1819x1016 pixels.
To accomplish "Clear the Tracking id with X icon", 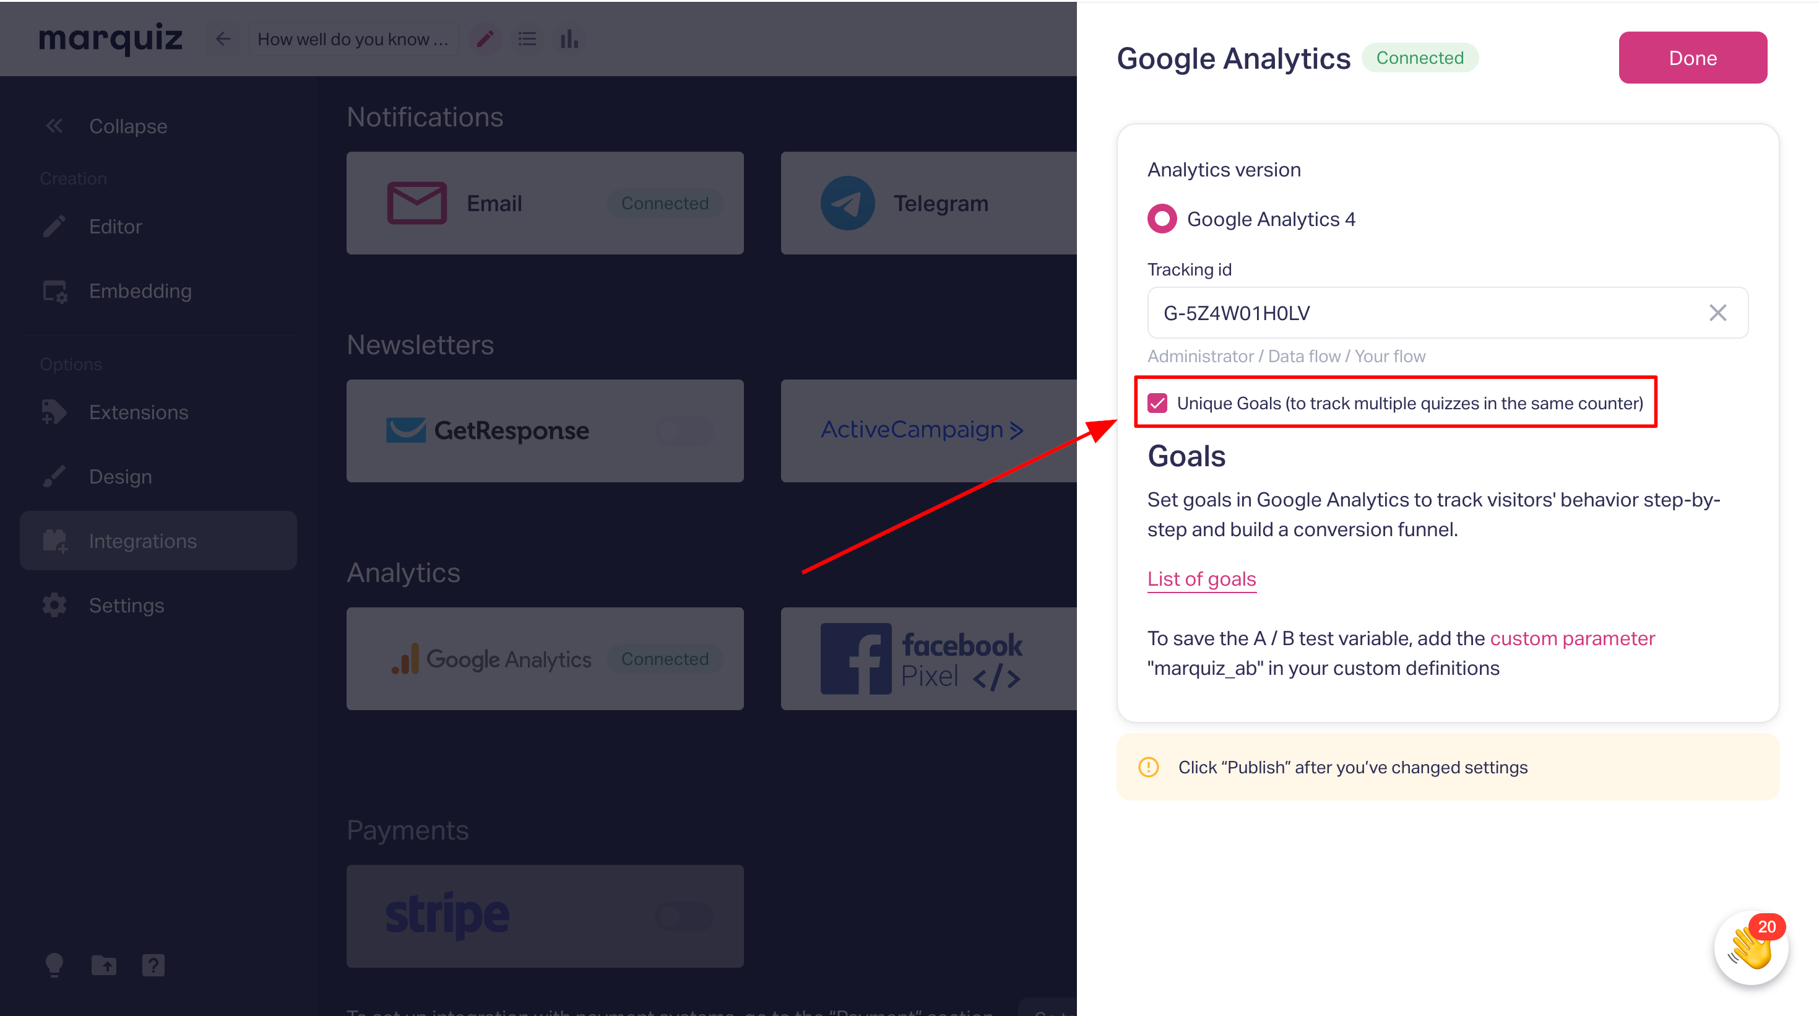I will [x=1717, y=312].
